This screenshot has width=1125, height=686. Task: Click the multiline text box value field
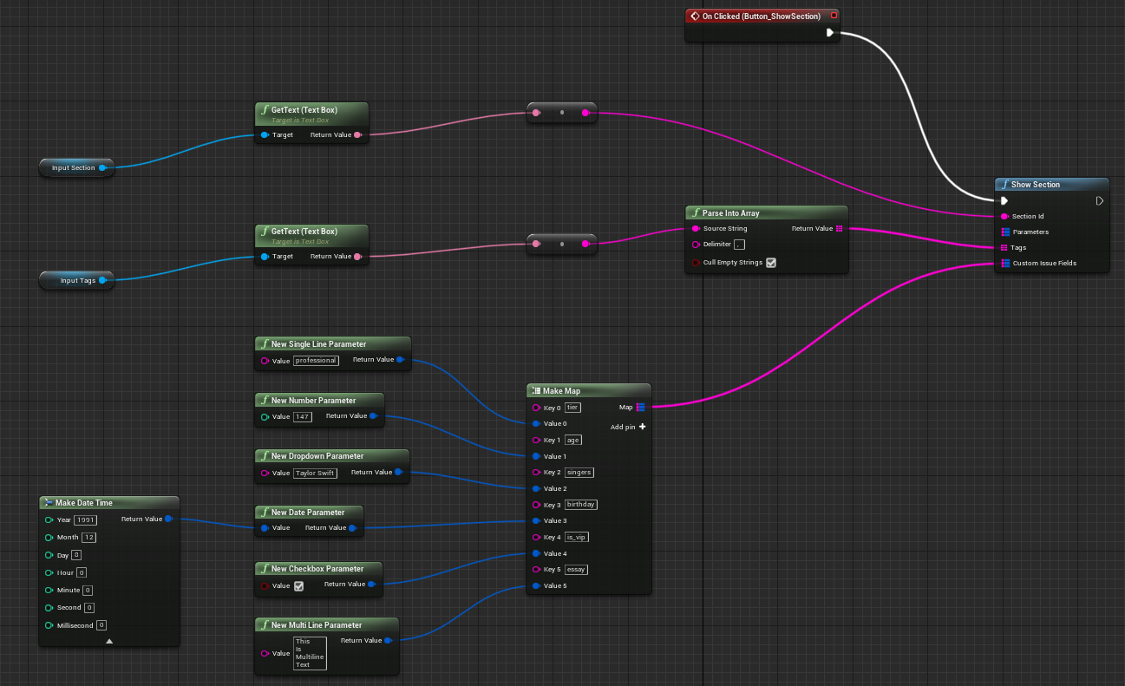(310, 653)
